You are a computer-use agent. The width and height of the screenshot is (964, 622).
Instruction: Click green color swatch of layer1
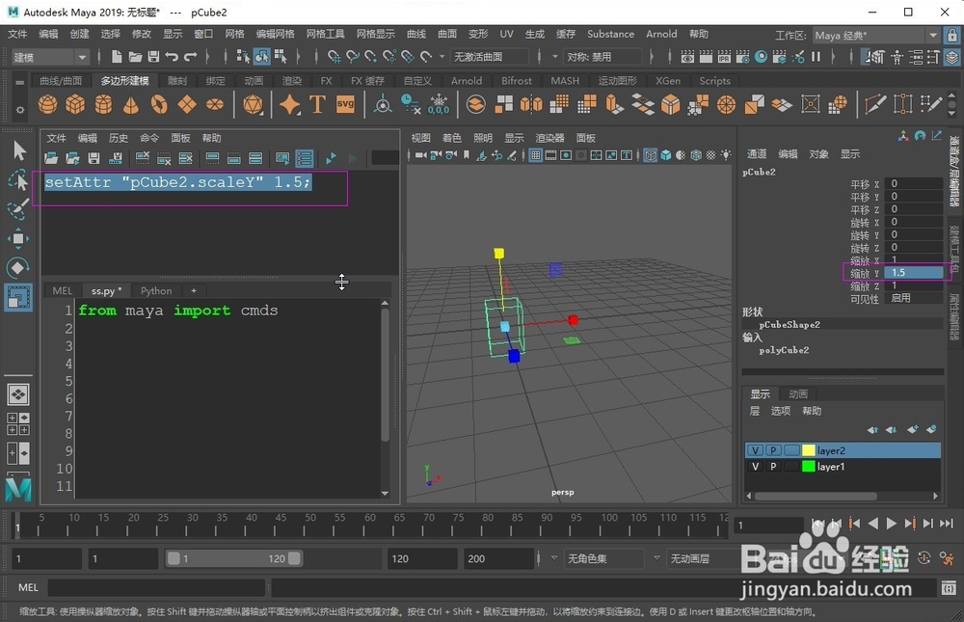point(809,467)
